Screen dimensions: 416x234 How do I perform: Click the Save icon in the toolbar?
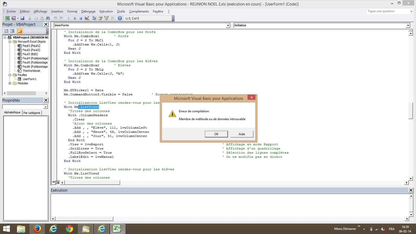pos(22,18)
